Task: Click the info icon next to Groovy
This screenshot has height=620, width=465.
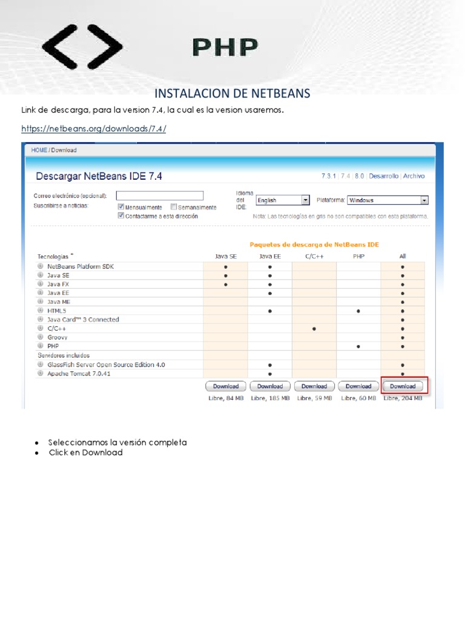Action: (41, 338)
